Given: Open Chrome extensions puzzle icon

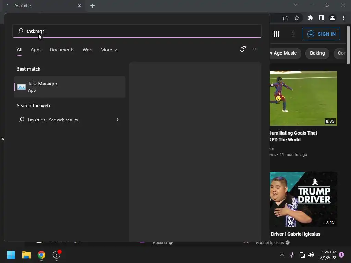Looking at the screenshot, I should (x=311, y=18).
